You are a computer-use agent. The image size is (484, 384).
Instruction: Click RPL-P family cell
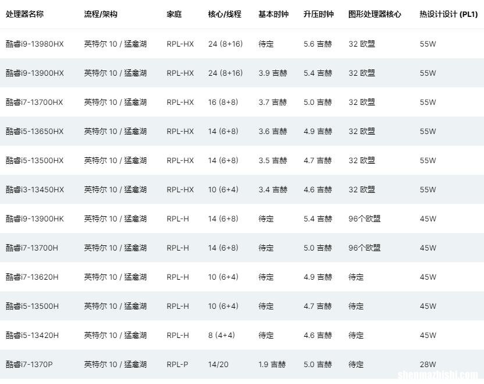click(x=177, y=364)
